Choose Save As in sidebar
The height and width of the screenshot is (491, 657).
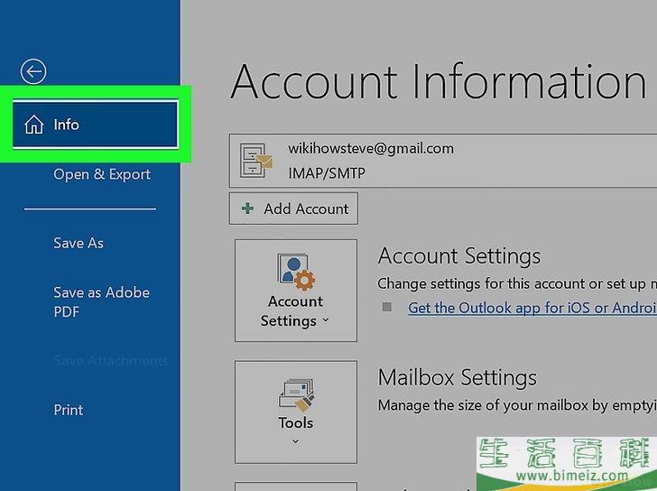[79, 243]
